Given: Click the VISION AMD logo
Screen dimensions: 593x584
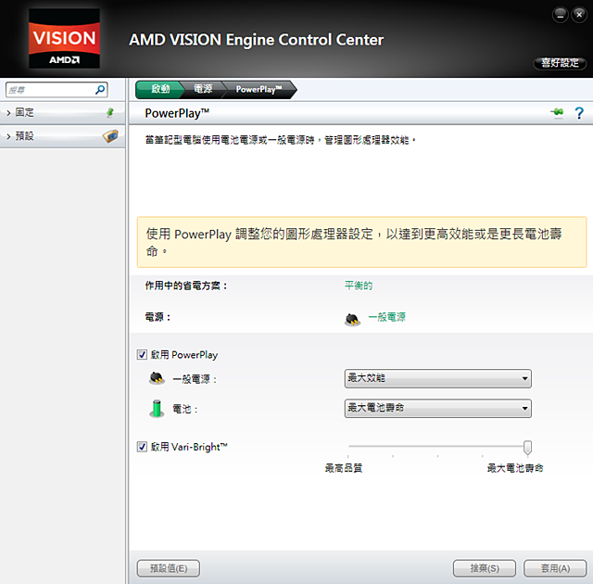Looking at the screenshot, I should pos(64,39).
